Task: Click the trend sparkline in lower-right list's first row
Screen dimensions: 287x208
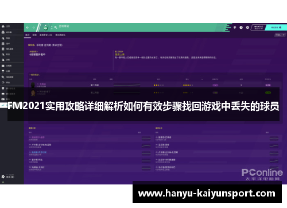Action: click(274, 138)
